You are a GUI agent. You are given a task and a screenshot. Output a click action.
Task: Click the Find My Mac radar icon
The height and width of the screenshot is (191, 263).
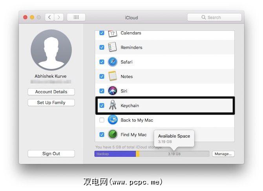click(x=113, y=134)
